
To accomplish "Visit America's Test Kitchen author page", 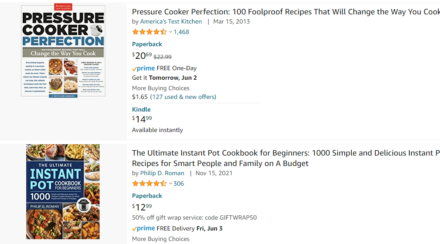I will tap(171, 21).
